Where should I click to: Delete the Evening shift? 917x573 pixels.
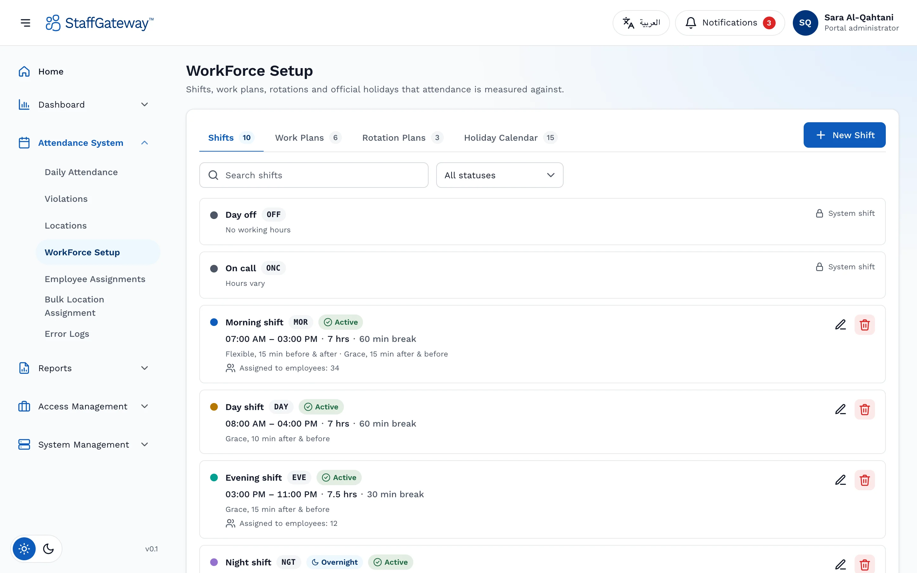(864, 480)
